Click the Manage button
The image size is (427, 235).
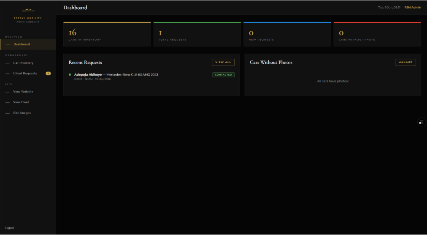pyautogui.click(x=405, y=62)
